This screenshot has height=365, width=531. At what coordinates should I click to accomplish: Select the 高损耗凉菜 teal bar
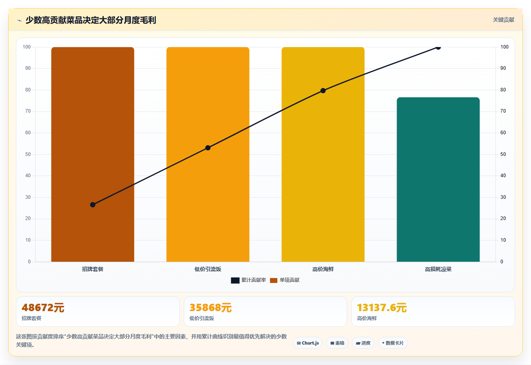click(438, 179)
